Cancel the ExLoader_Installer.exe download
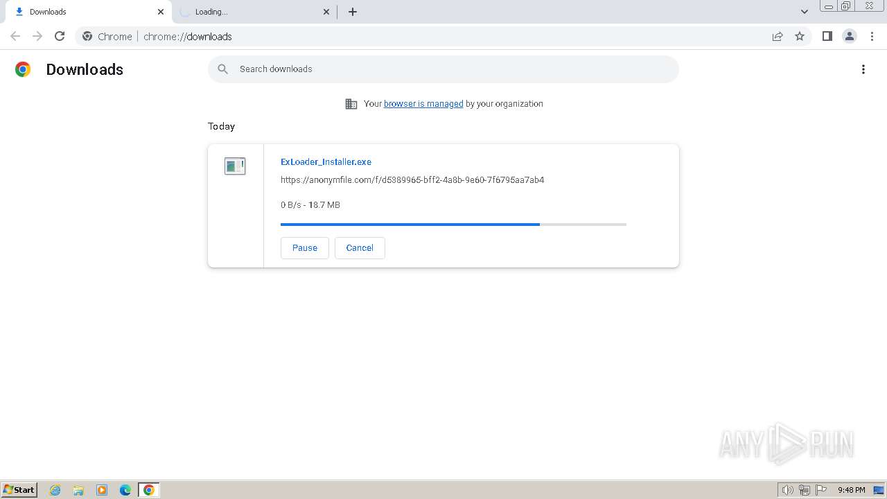The height and width of the screenshot is (499, 887). click(x=360, y=248)
